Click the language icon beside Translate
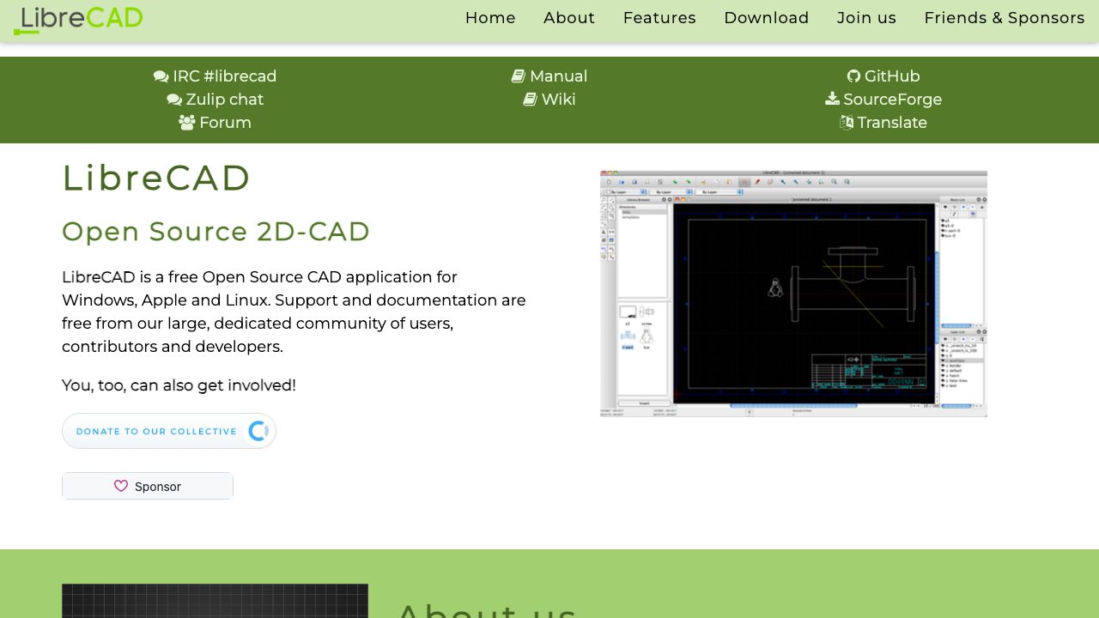The width and height of the screenshot is (1099, 618). click(847, 123)
